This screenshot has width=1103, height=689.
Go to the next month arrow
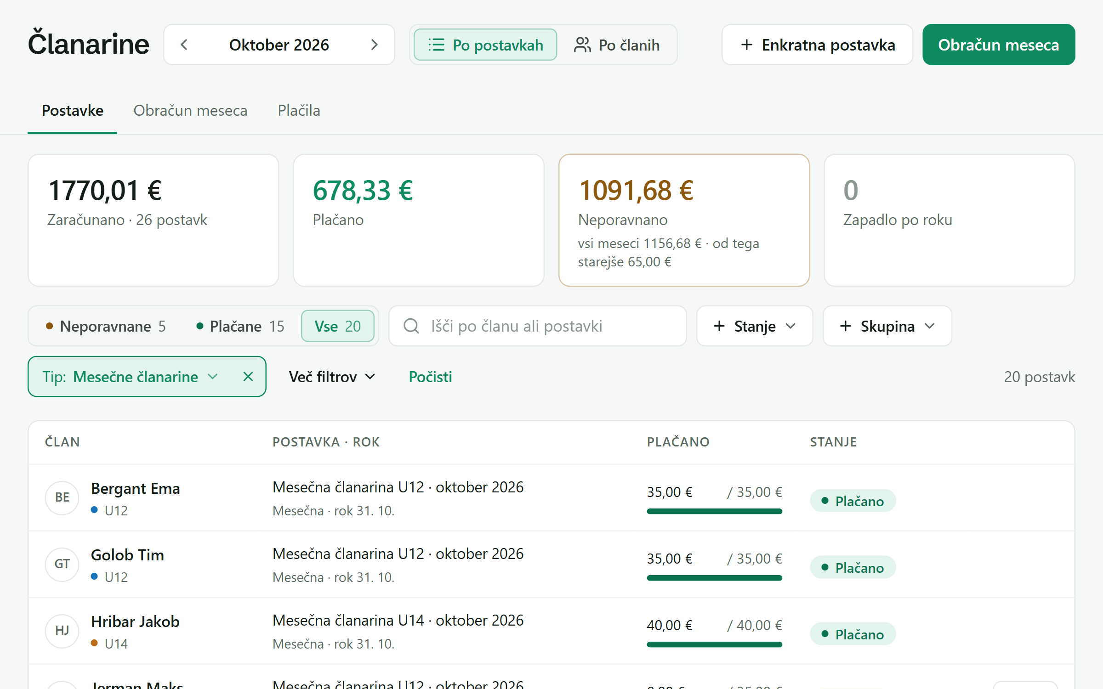(x=375, y=45)
